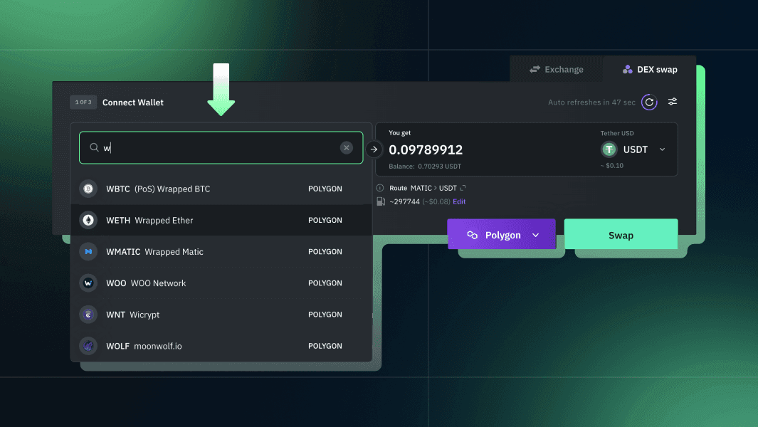Click the route info icon
Screen dimensions: 758x427
[380, 188]
